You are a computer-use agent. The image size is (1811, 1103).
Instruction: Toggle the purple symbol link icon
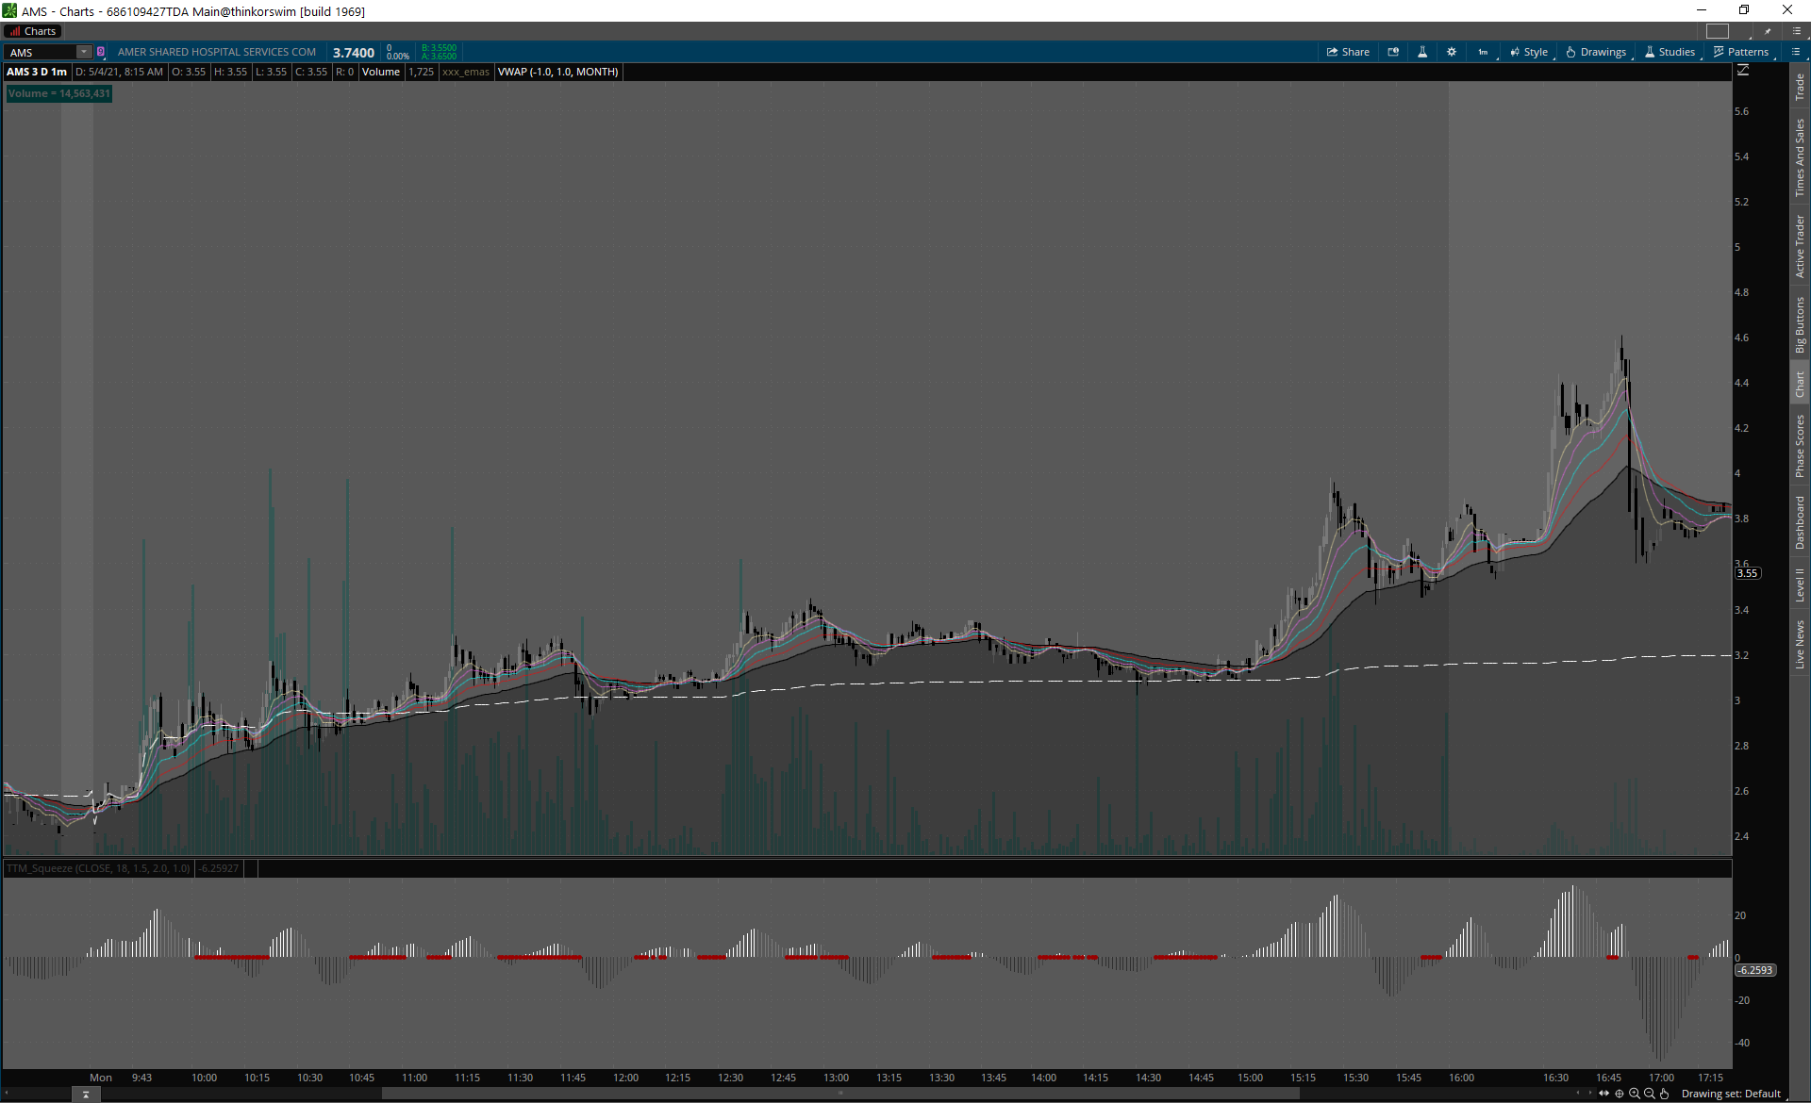coord(101,52)
